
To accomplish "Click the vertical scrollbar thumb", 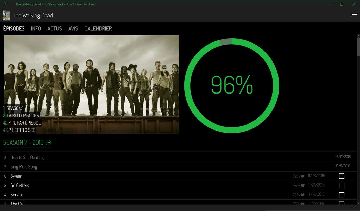I will 358,47.
